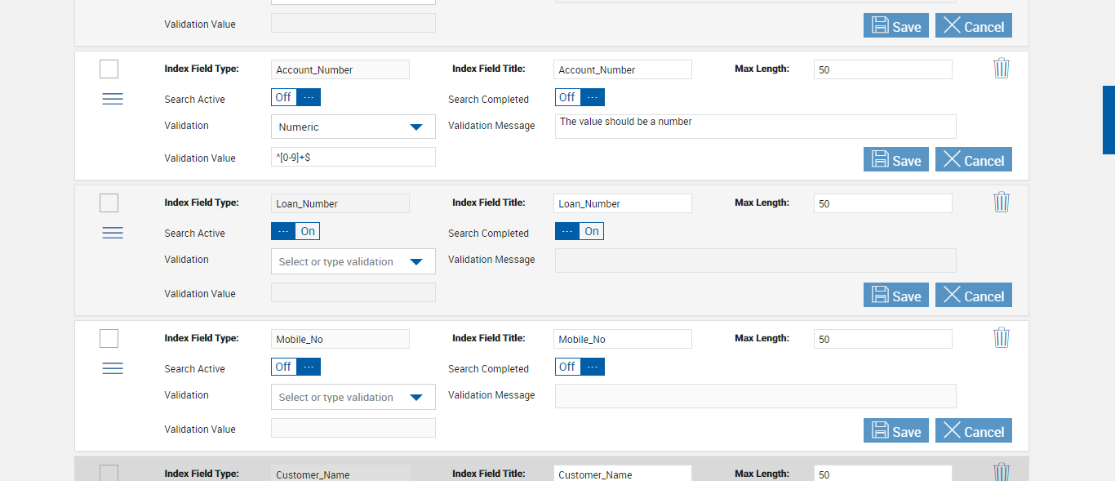Save the Account_Number field settings
Screen dimensions: 1115x481
[895, 160]
